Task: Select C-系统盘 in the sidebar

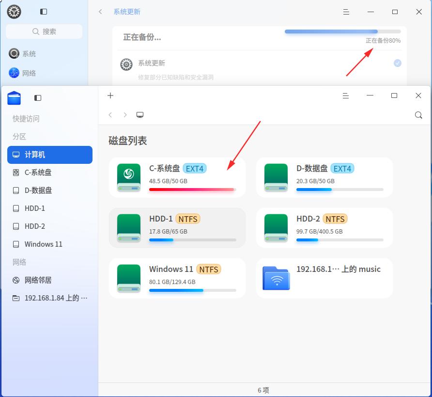Action: click(x=50, y=173)
